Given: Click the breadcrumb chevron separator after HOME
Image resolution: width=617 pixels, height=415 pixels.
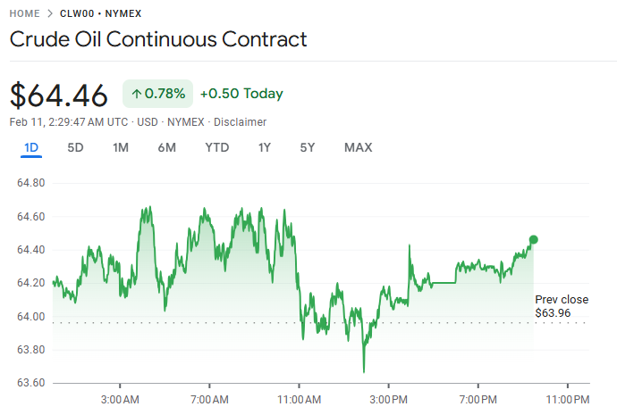Looking at the screenshot, I should coord(49,13).
